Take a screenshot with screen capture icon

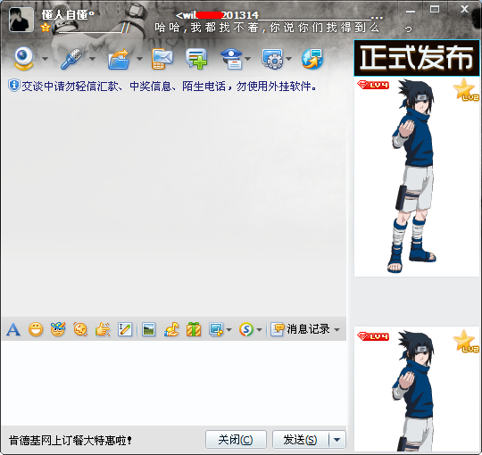216,330
